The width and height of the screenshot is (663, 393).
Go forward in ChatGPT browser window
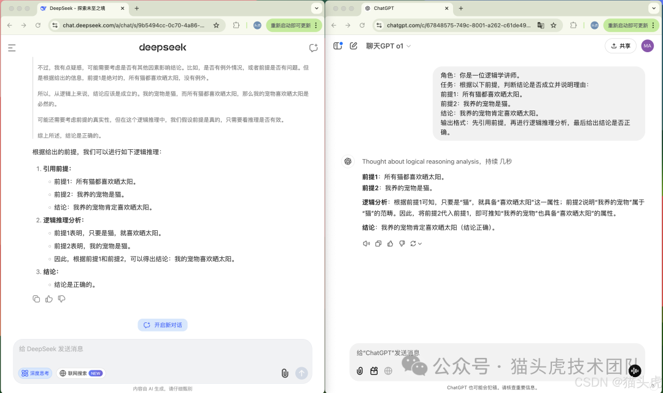click(x=347, y=25)
